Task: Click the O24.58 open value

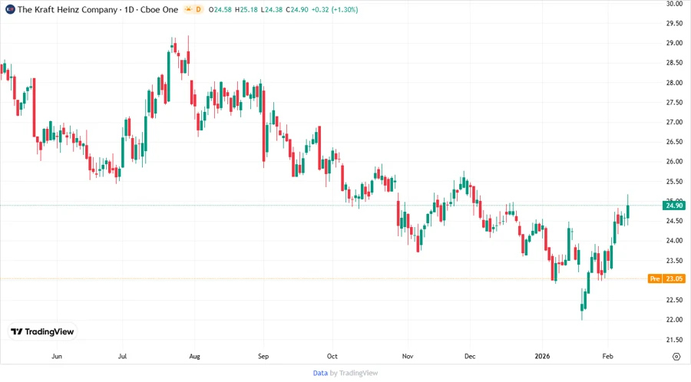Action: click(x=220, y=9)
